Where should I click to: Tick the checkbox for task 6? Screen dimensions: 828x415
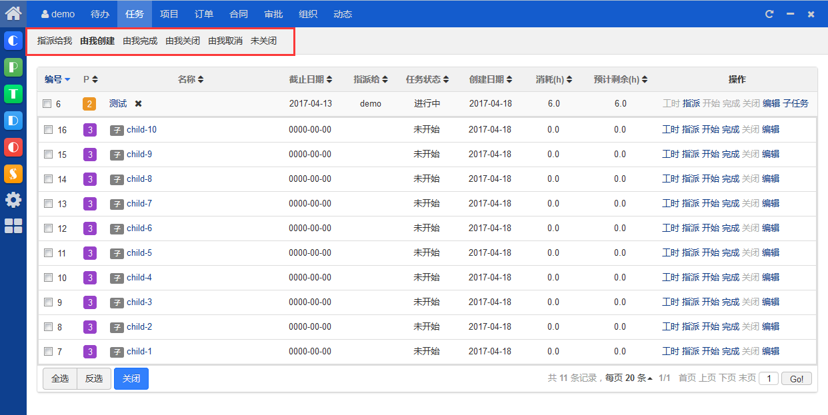pos(47,104)
